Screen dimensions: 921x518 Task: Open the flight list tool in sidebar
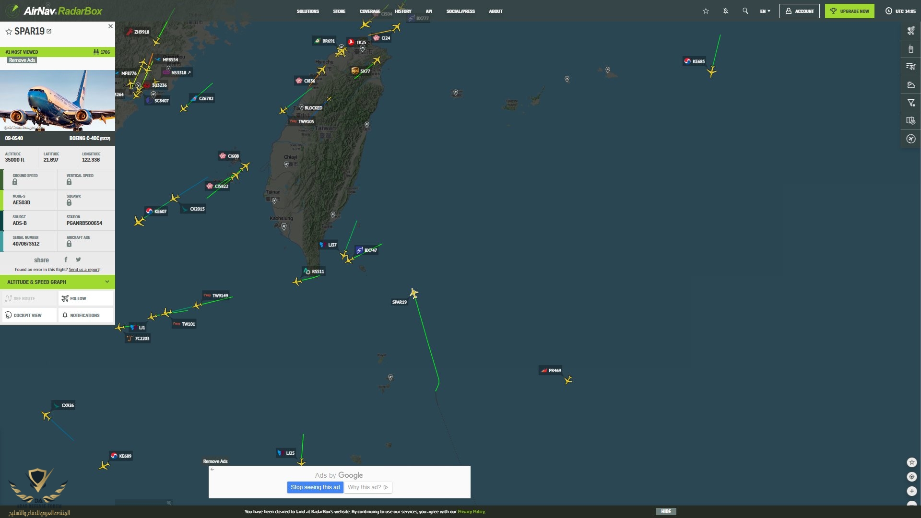[911, 67]
